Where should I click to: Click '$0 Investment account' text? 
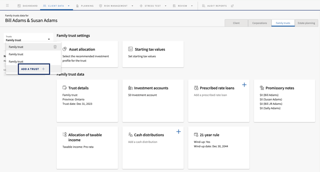coord(142,95)
